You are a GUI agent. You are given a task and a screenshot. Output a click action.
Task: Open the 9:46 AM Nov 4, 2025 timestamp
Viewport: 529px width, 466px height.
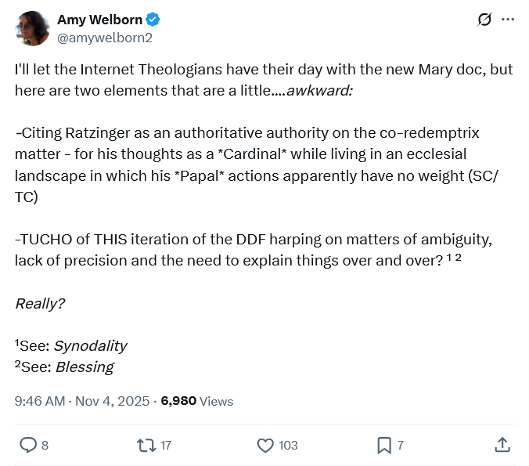click(x=82, y=401)
